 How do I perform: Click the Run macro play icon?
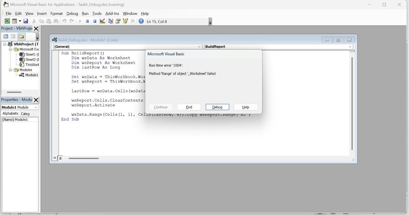80,21
